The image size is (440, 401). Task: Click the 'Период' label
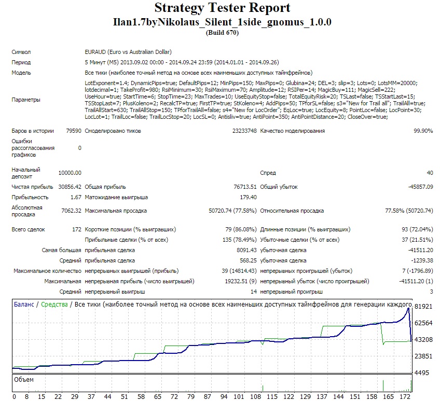click(21, 62)
